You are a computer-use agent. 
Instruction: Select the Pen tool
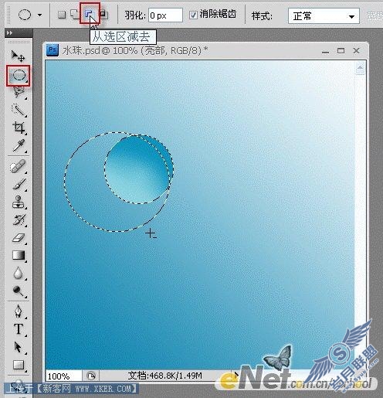19,311
